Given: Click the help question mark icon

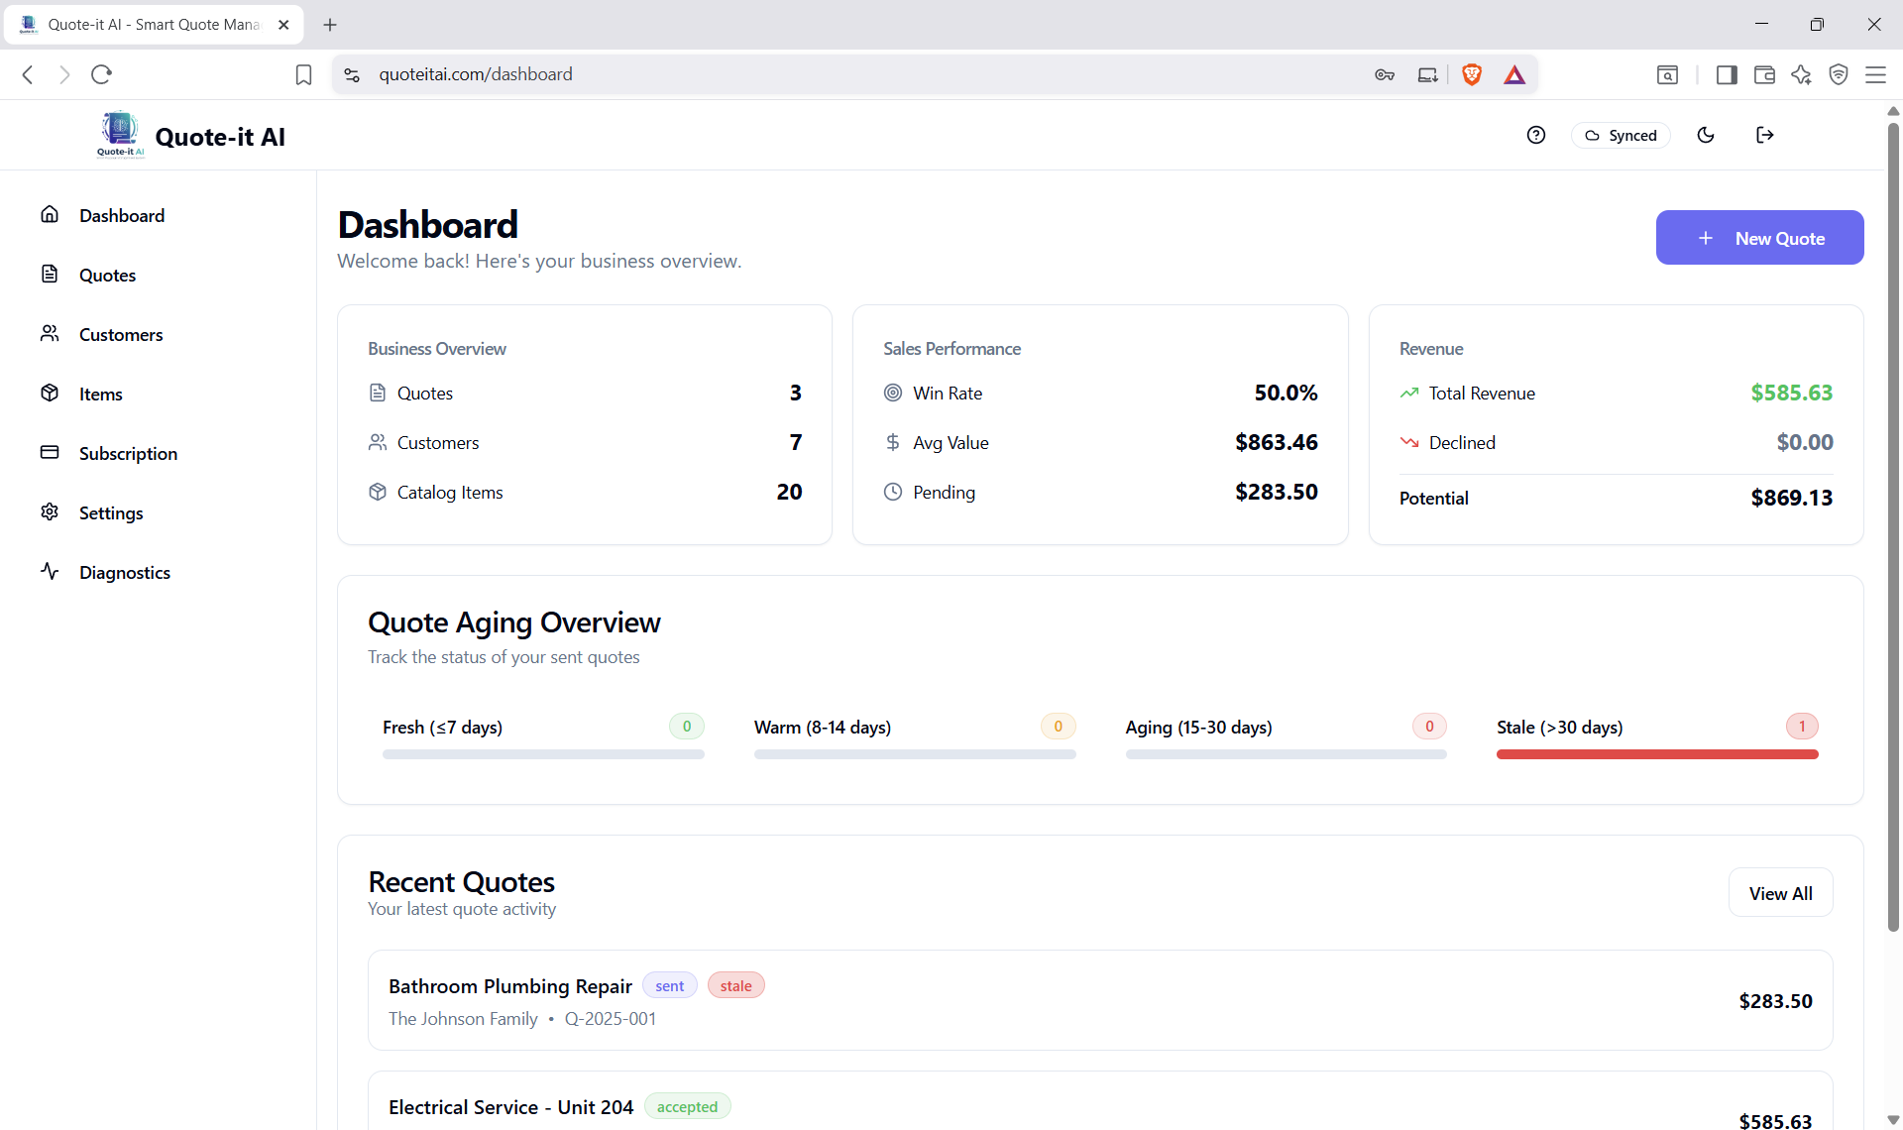Looking at the screenshot, I should point(1536,136).
